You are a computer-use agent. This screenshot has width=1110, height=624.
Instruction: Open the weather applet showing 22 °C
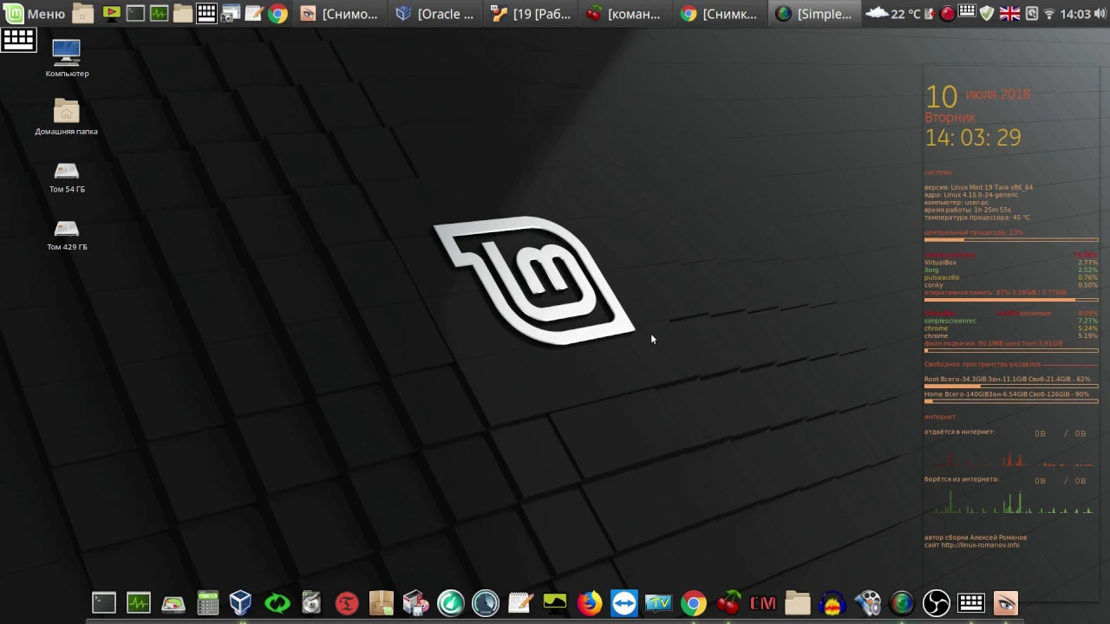[x=894, y=13]
